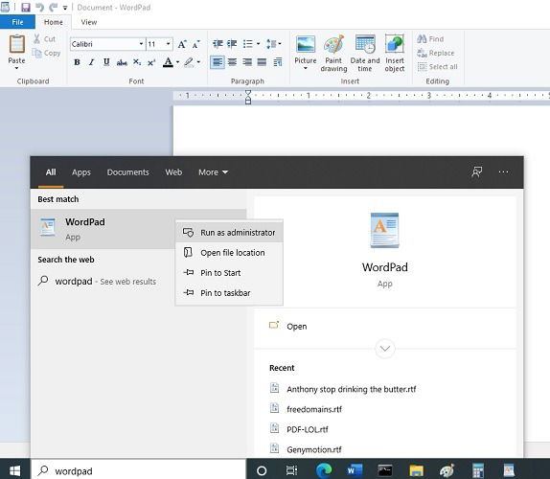
Task: Open WordPad from the preview pane
Action: click(x=297, y=327)
